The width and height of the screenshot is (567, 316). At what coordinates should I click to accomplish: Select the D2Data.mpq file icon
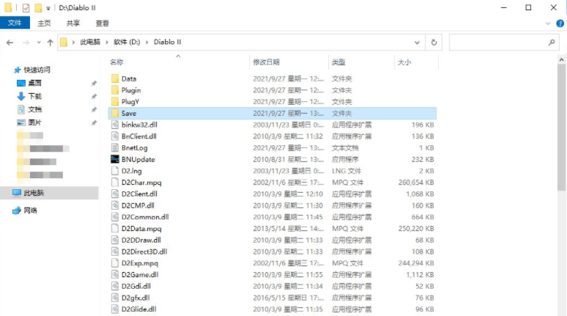pos(115,229)
